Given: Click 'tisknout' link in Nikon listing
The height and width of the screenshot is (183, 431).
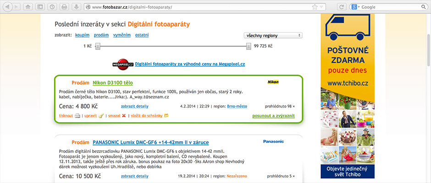Looking at the screenshot, I should tap(66, 116).
